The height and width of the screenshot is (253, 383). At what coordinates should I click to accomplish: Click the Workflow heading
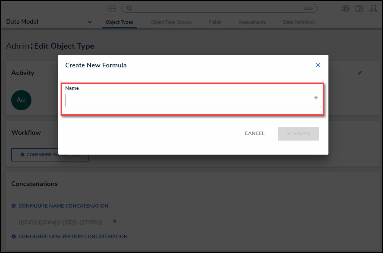(x=26, y=132)
